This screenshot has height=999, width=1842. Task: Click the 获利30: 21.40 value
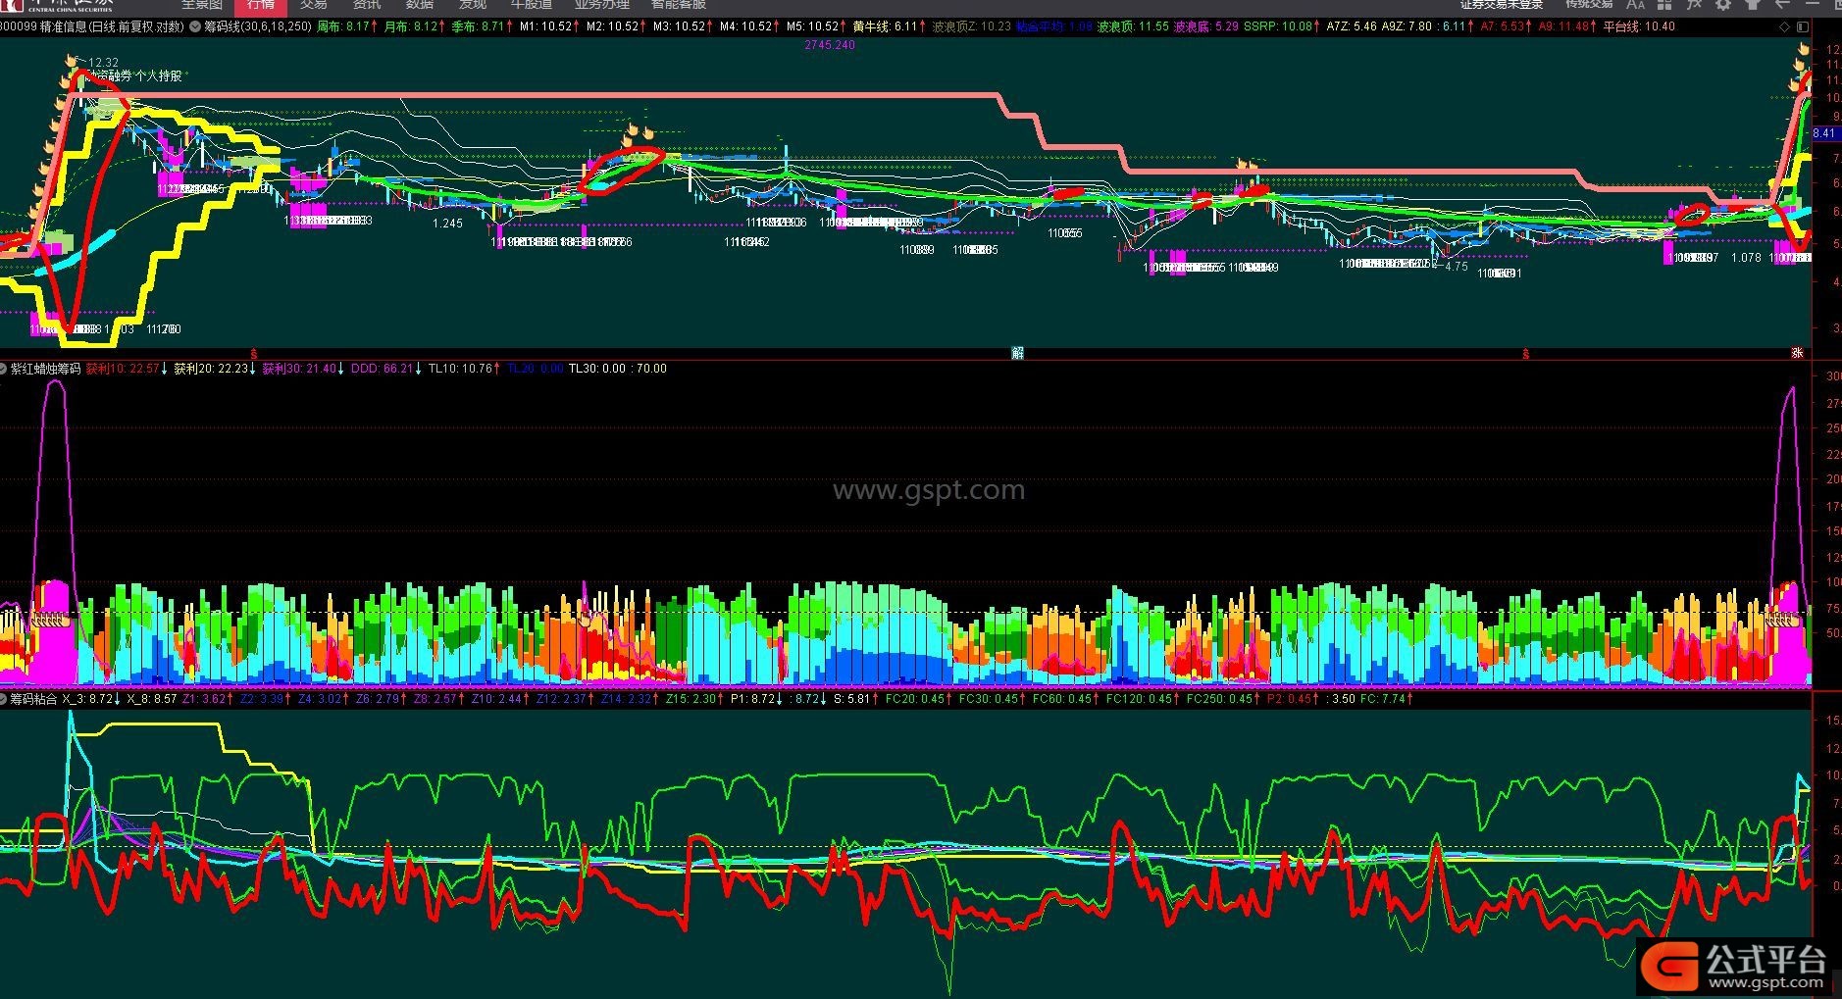coord(298,369)
